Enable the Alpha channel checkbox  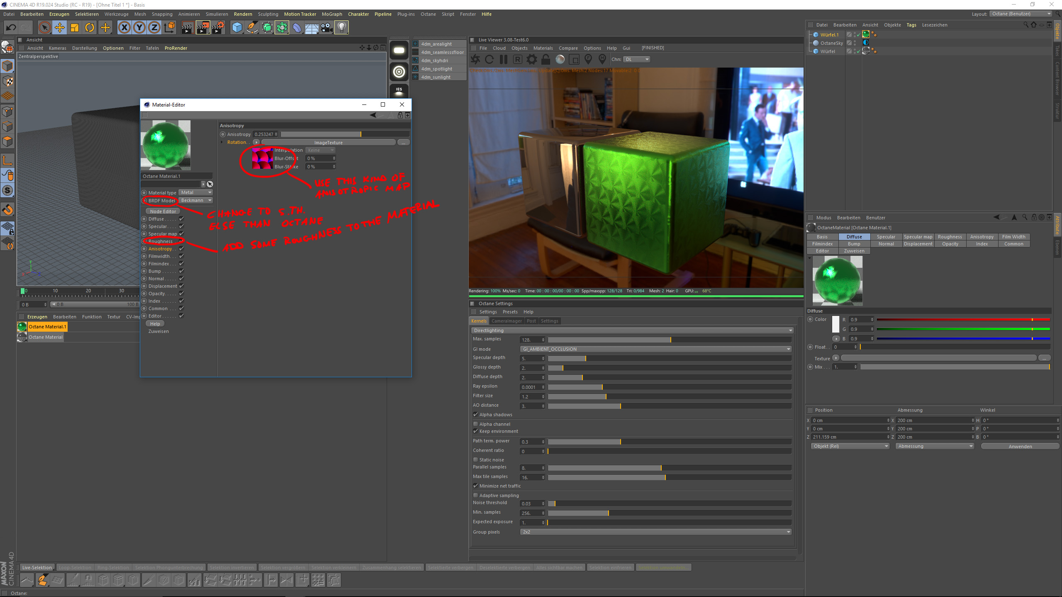(476, 424)
